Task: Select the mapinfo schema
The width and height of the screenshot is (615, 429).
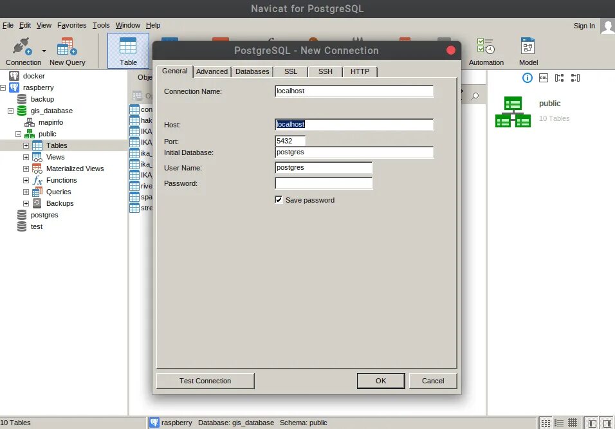Action: (x=51, y=122)
